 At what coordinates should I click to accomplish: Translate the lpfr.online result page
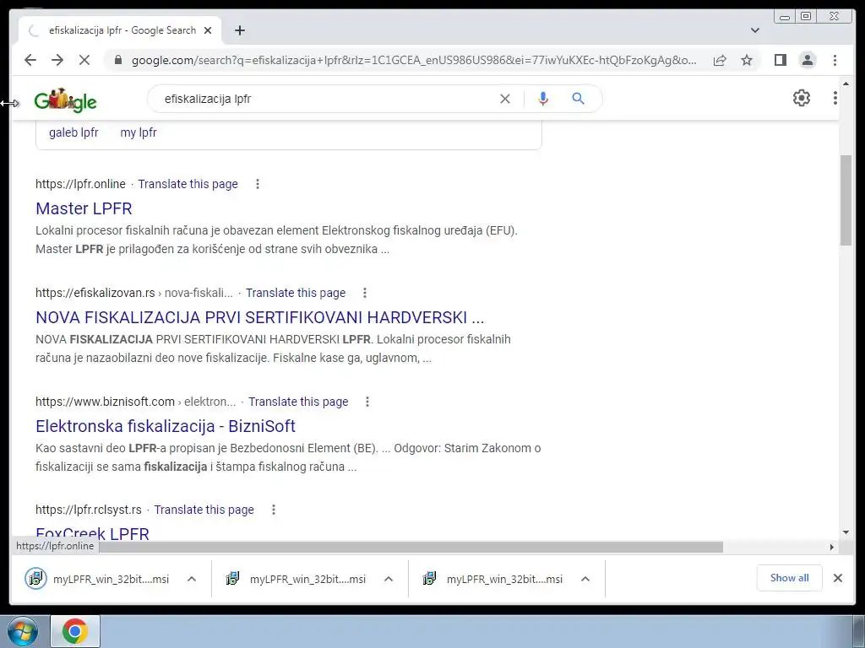coord(188,184)
